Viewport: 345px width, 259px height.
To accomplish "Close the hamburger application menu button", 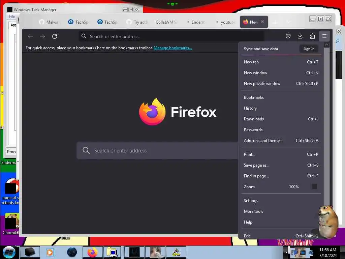I will pyautogui.click(x=324, y=36).
